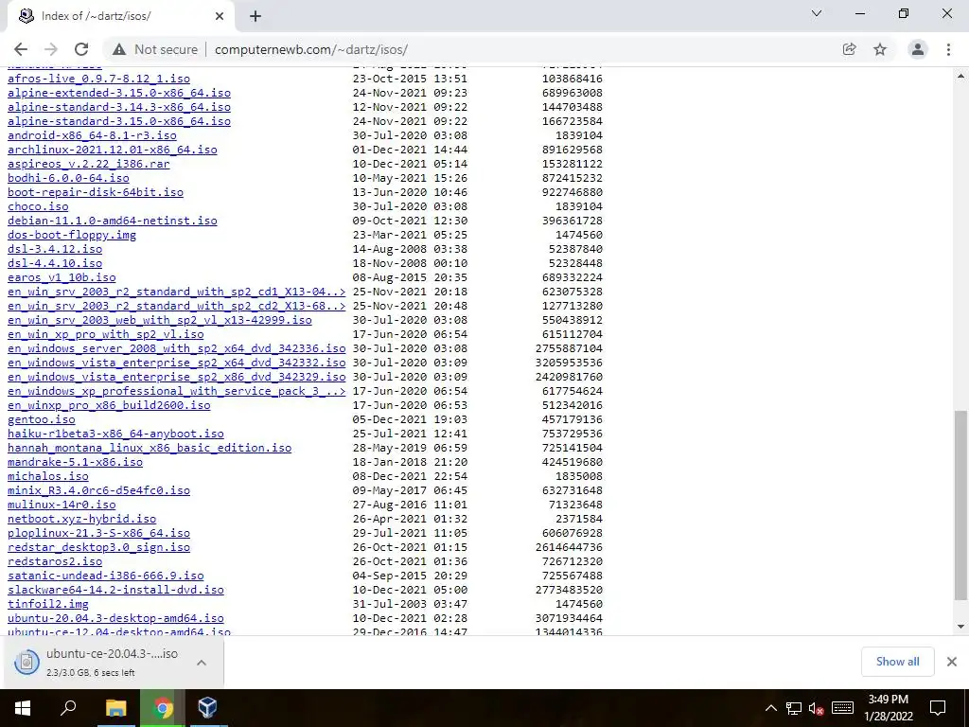Click en_winxp_pro_x86_build2600.iso link

tap(109, 405)
